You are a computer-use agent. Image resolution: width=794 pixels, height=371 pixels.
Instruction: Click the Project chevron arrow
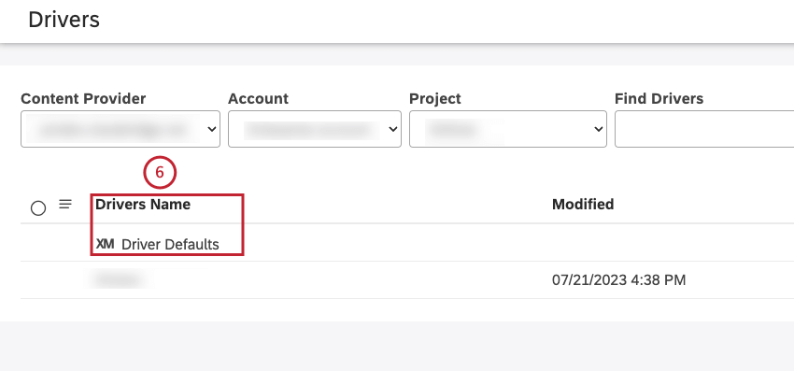click(x=598, y=130)
